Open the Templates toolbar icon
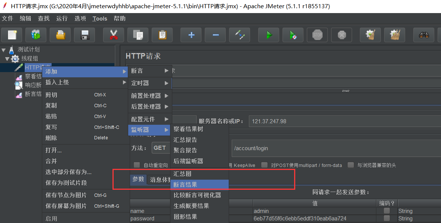The image size is (441, 223). click(36, 35)
